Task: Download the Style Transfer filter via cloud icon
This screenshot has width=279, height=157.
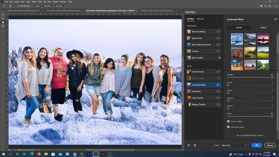Action: tap(219, 58)
